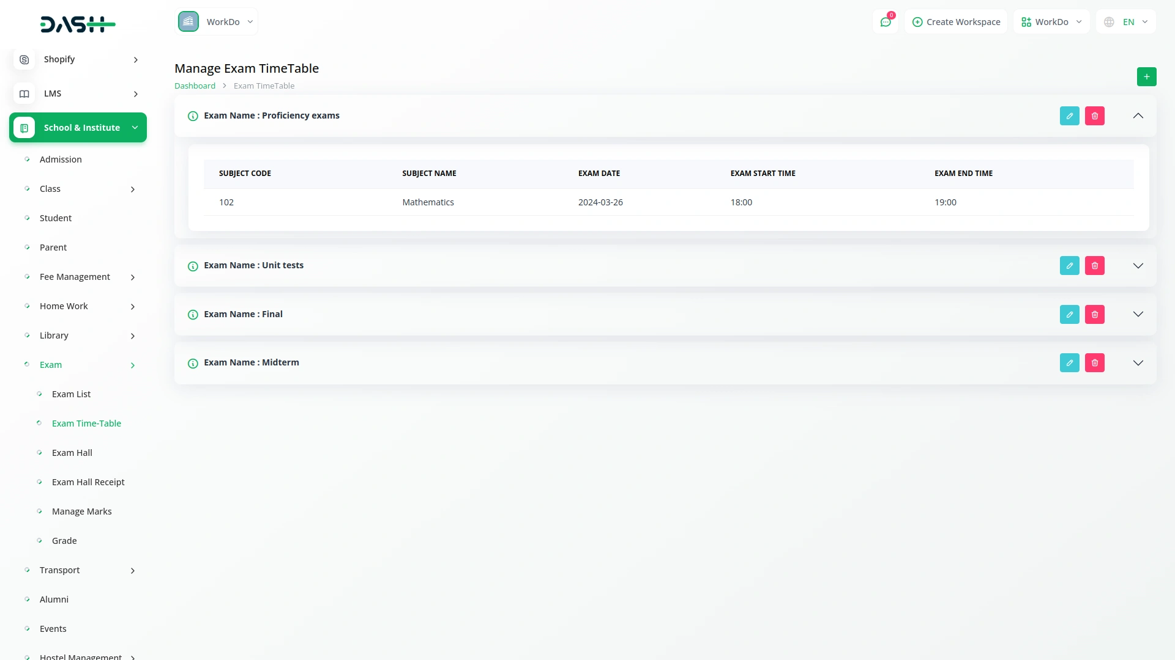Open the Student sidebar item

point(56,218)
